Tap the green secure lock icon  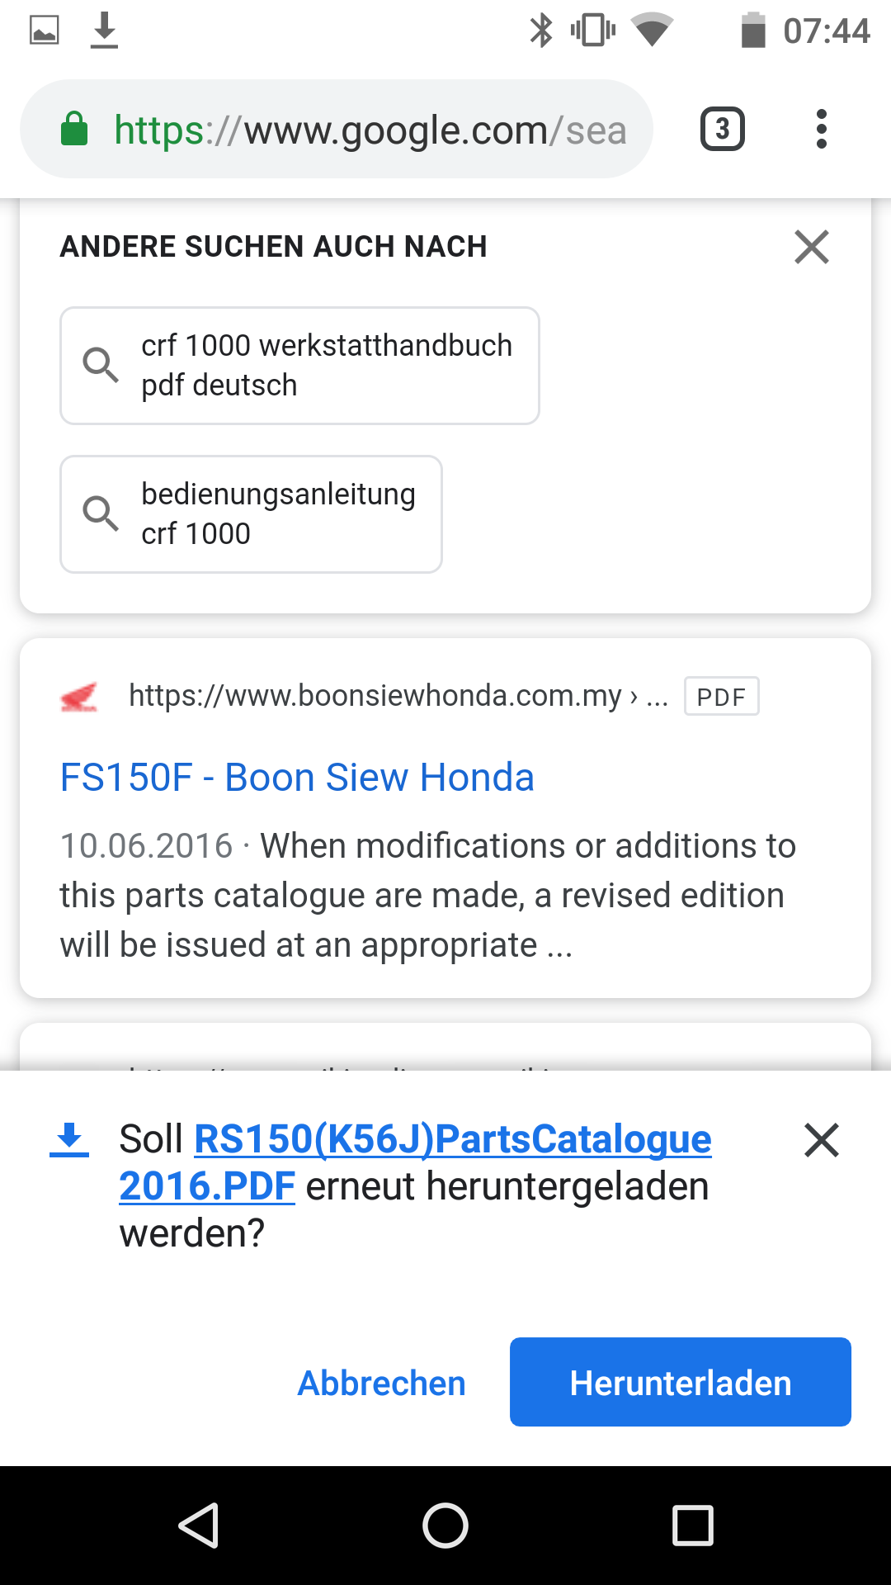click(x=74, y=130)
